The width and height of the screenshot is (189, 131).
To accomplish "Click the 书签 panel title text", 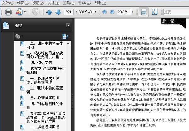I will pyautogui.click(x=19, y=25).
